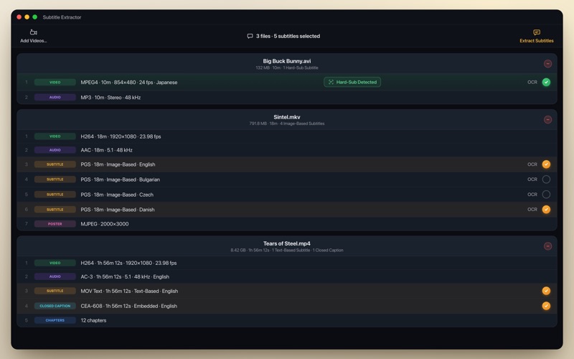Click 'PGS · 18m · Image-Based · Czech' text
The image size is (574, 359).
click(x=117, y=195)
